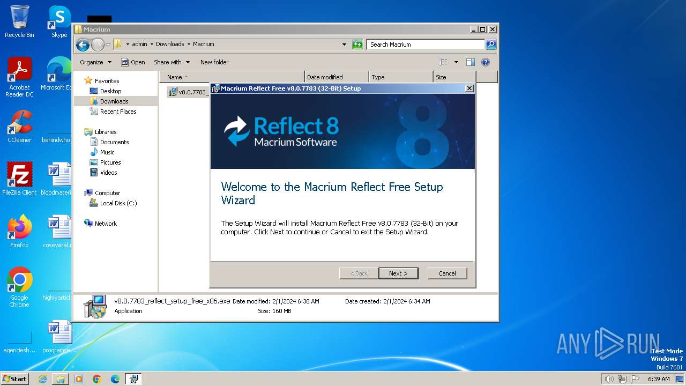The width and height of the screenshot is (686, 386).
Task: Open Edge from the taskbar
Action: coord(115,379)
